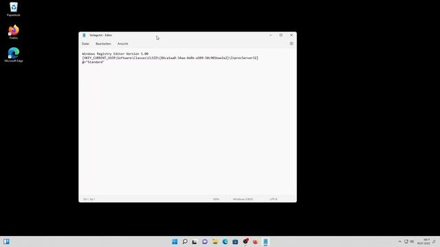Image resolution: width=440 pixels, height=247 pixels.
Task: Open Microsoft Store from taskbar
Action: pos(235,242)
